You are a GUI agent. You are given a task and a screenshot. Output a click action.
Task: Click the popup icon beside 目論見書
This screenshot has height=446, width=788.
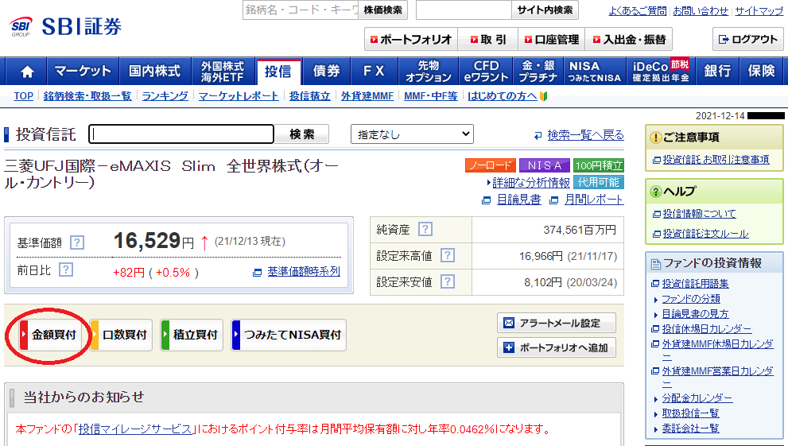pyautogui.click(x=486, y=200)
